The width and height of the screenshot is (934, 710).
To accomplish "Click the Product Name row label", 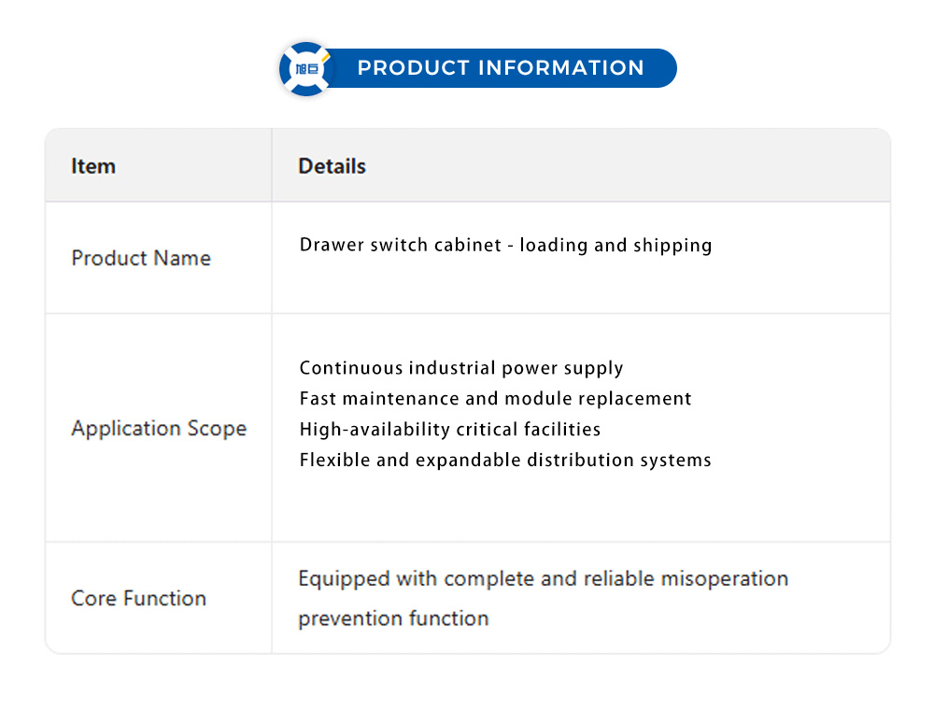I will tap(141, 258).
